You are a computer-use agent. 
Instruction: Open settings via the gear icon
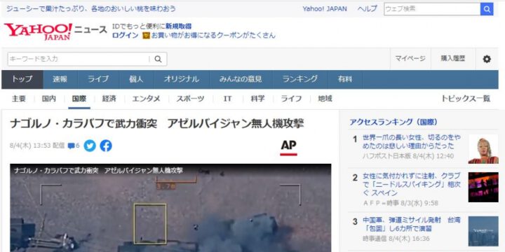[487, 59]
